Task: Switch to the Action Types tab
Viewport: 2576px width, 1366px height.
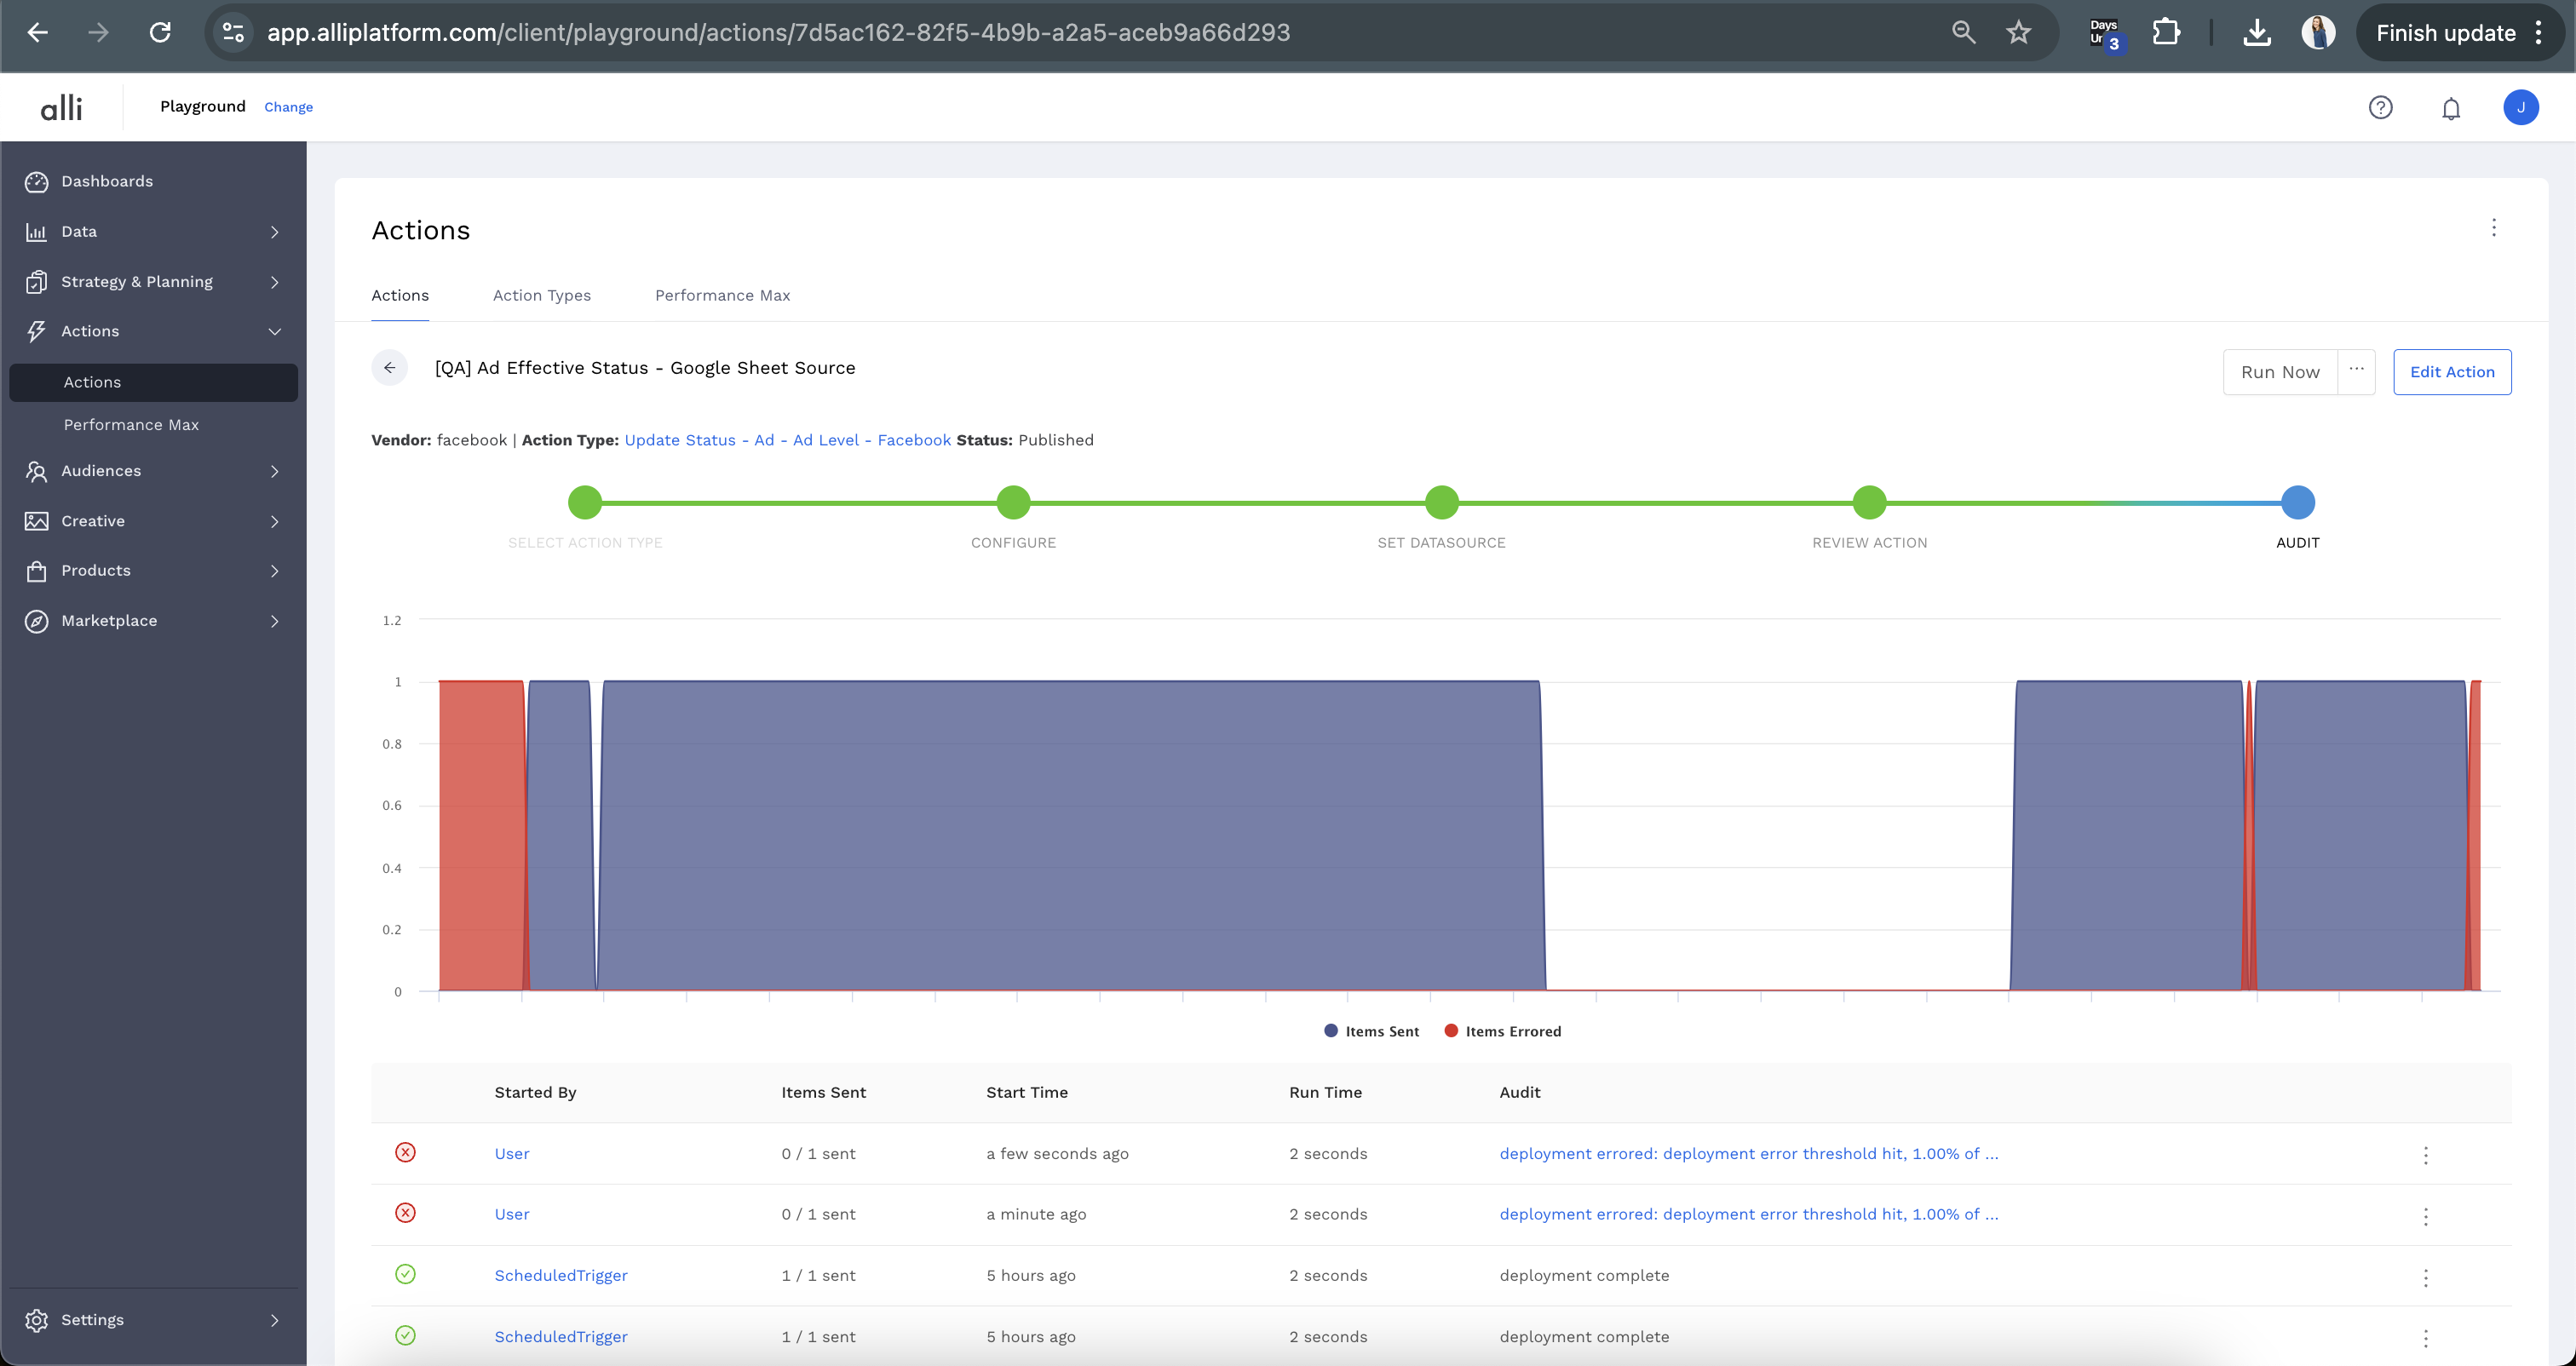Action: coord(541,296)
